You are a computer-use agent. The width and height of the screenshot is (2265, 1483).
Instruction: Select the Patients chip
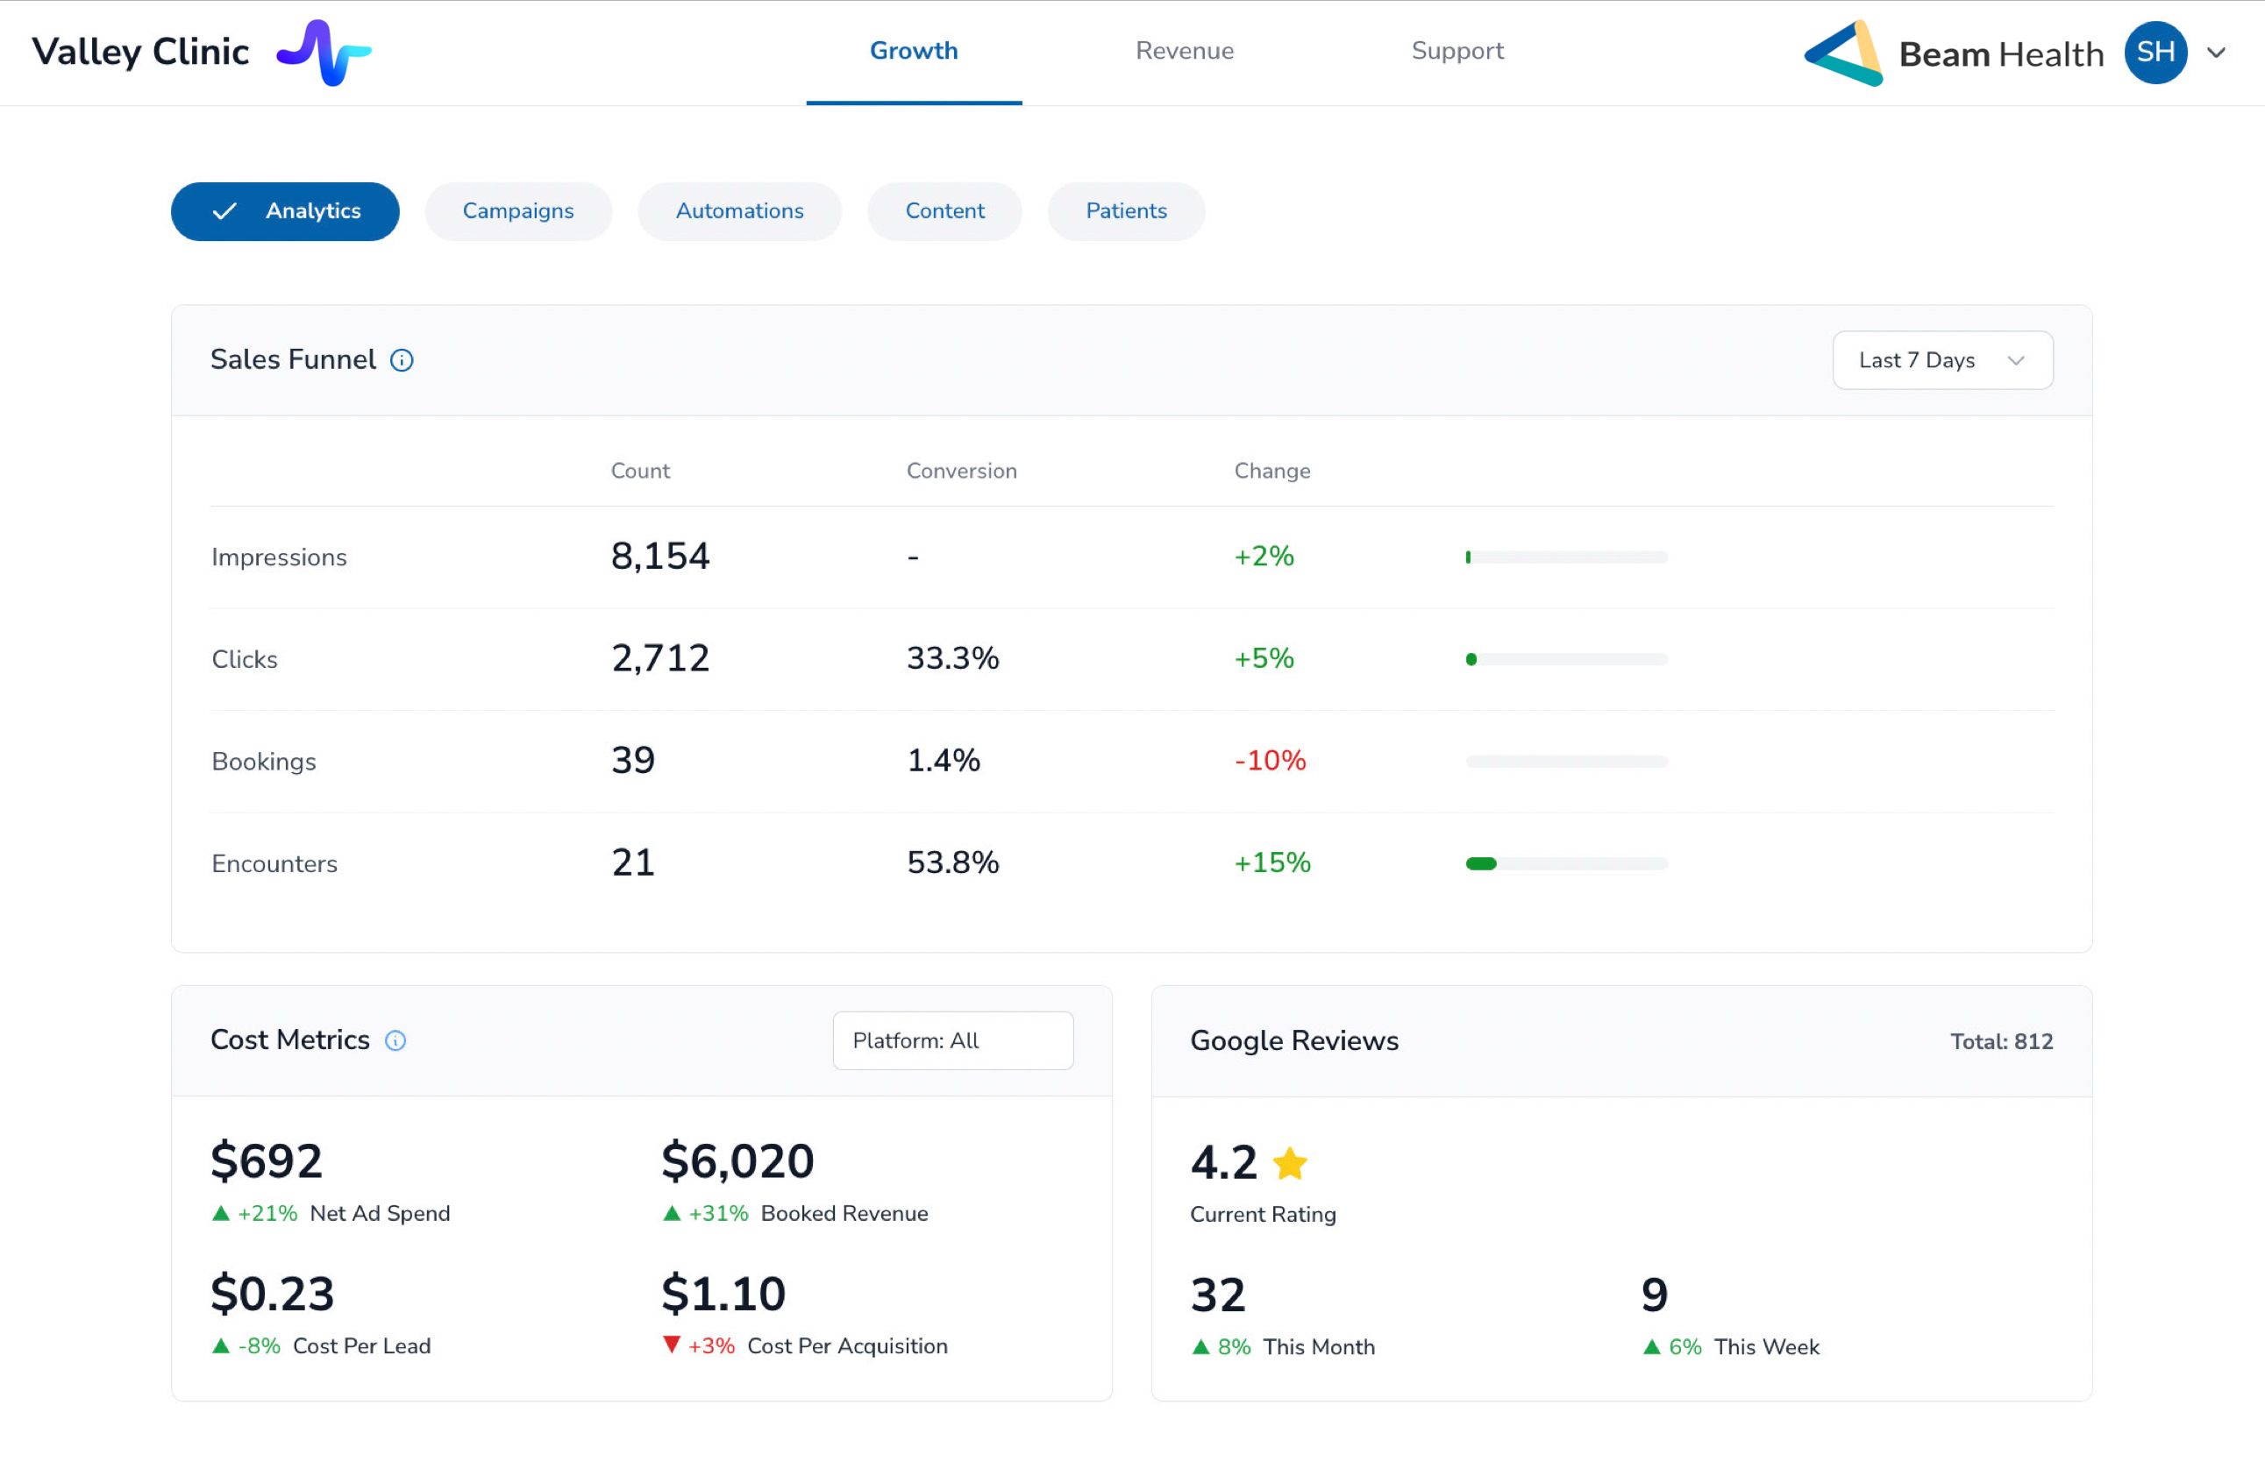coord(1126,211)
